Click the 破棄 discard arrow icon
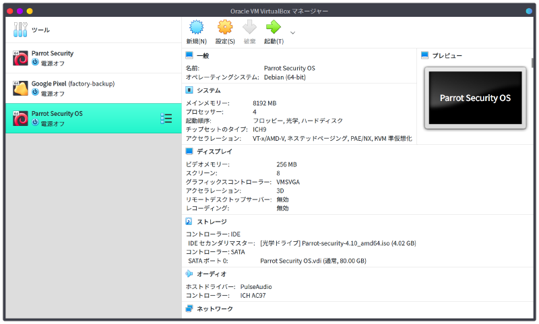This screenshot has height=324, width=539. coord(249,28)
